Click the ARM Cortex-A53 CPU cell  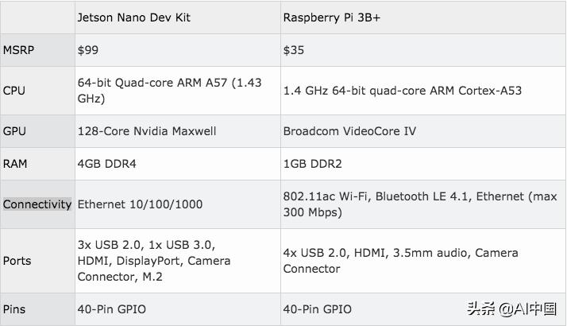tap(402, 91)
